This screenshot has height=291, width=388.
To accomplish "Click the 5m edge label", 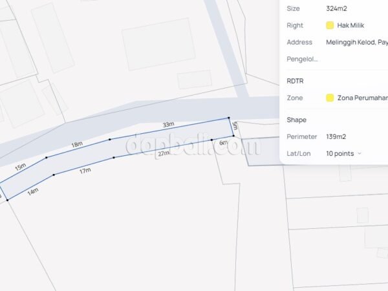I will click(235, 125).
